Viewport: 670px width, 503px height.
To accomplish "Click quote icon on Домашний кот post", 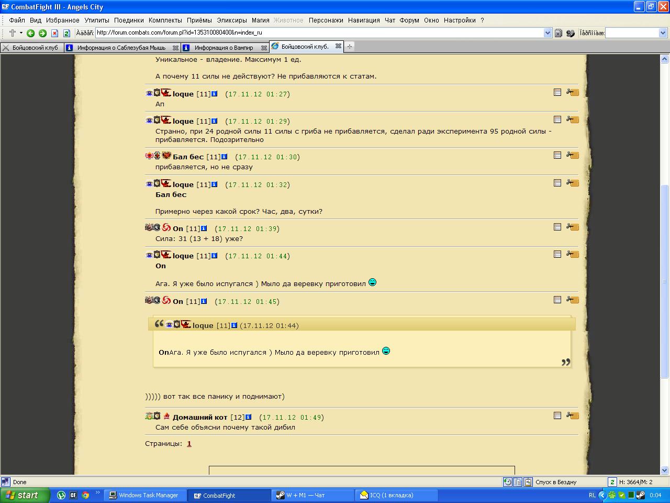I will point(557,415).
